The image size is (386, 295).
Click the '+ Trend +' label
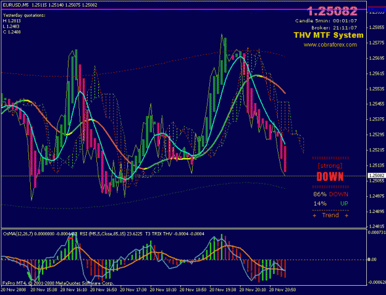[x=330, y=215]
